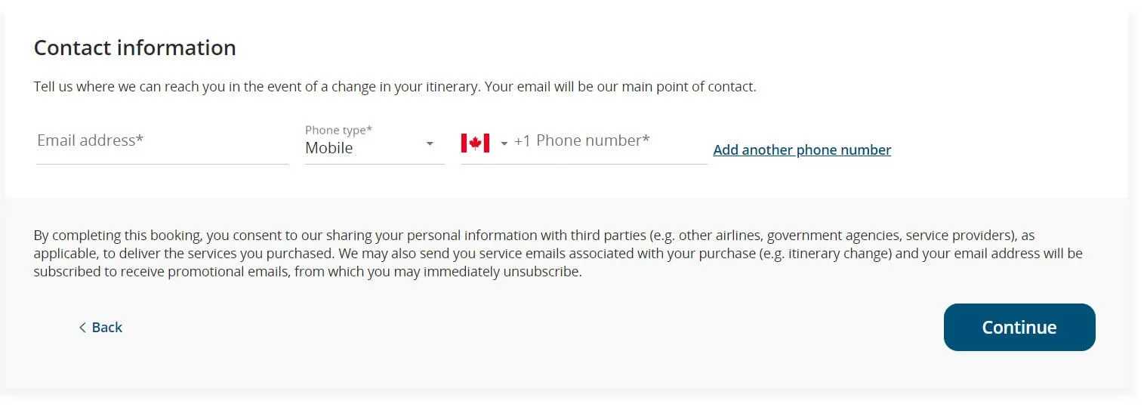Click the 'main point of contact' phrase

coord(689,87)
